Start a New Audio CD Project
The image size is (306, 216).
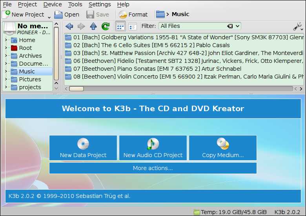(153, 148)
